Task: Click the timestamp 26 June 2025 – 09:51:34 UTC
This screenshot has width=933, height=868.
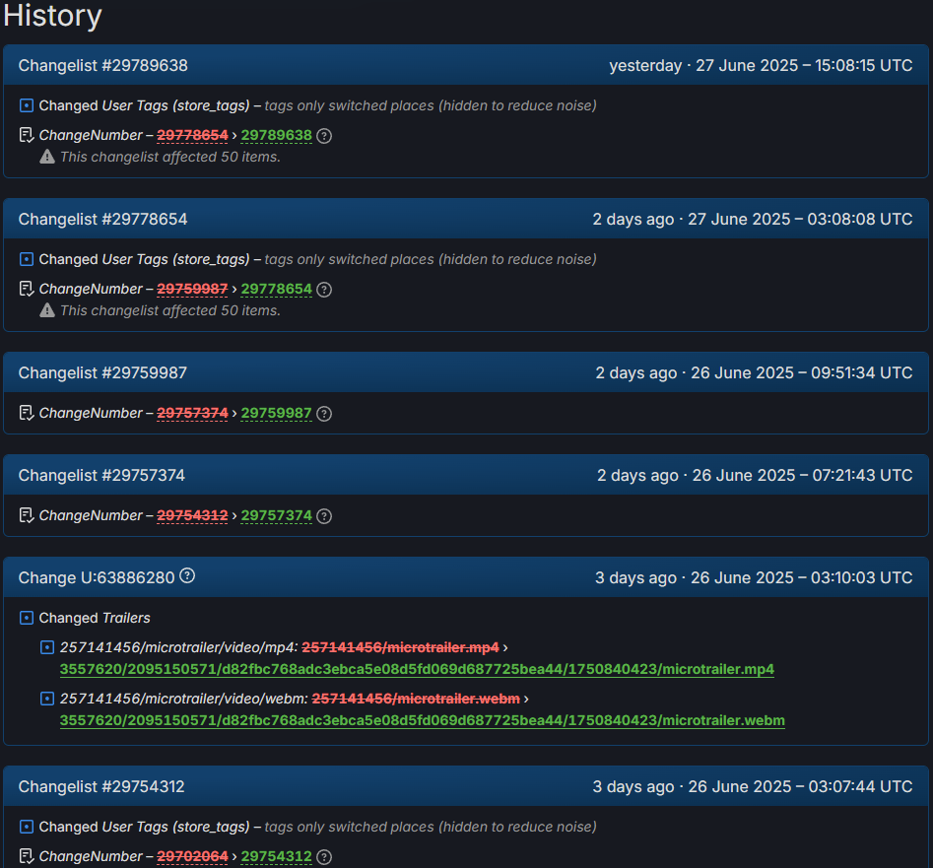Action: 802,373
